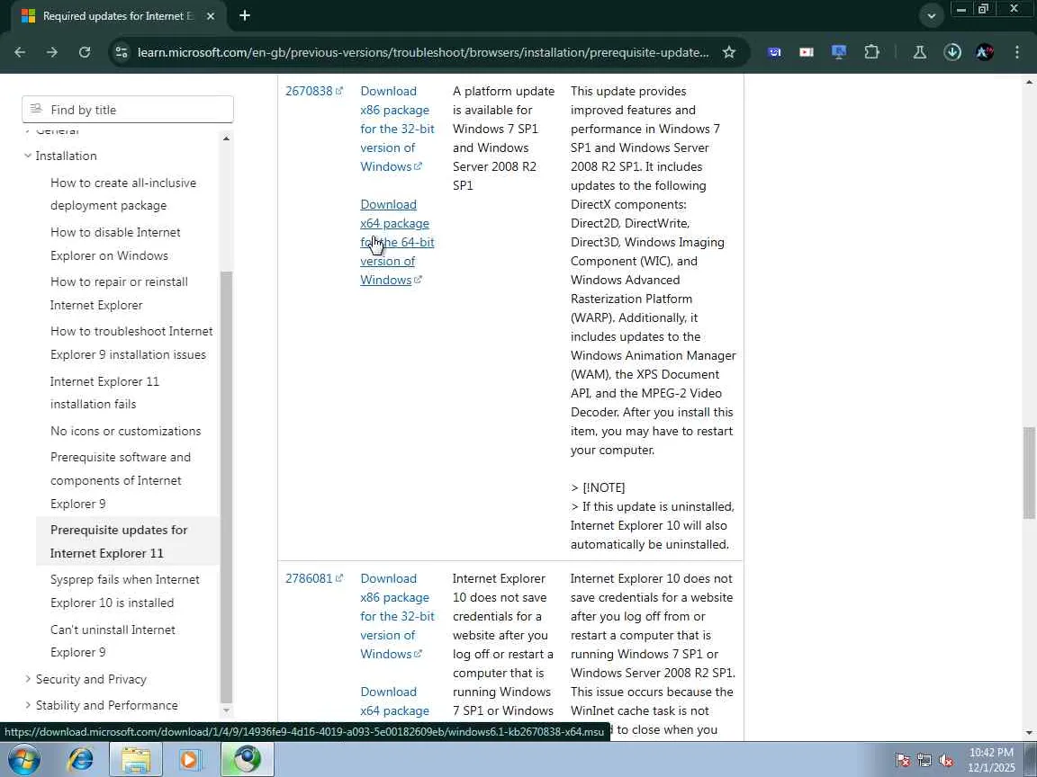Go back to the previous page
The height and width of the screenshot is (777, 1037).
(x=20, y=52)
